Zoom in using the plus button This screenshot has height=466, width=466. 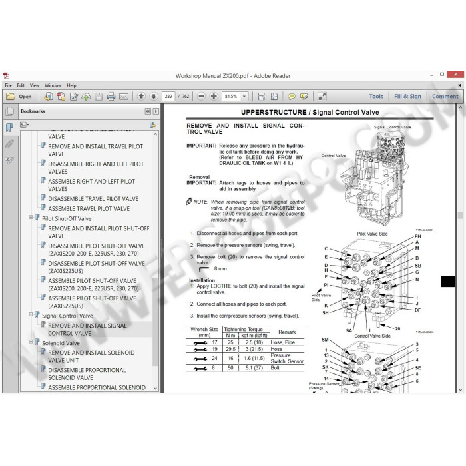(x=214, y=96)
